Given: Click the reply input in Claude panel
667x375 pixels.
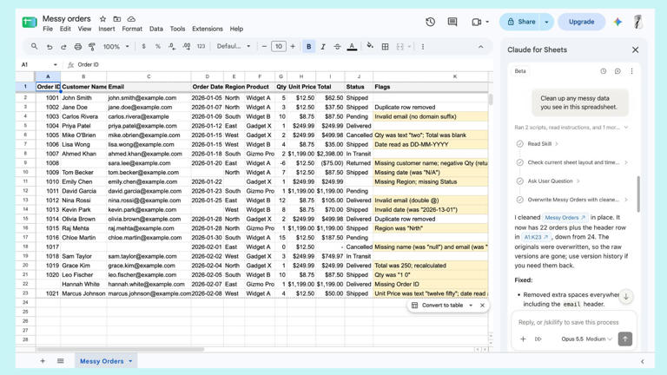Looking at the screenshot, I should [x=573, y=322].
